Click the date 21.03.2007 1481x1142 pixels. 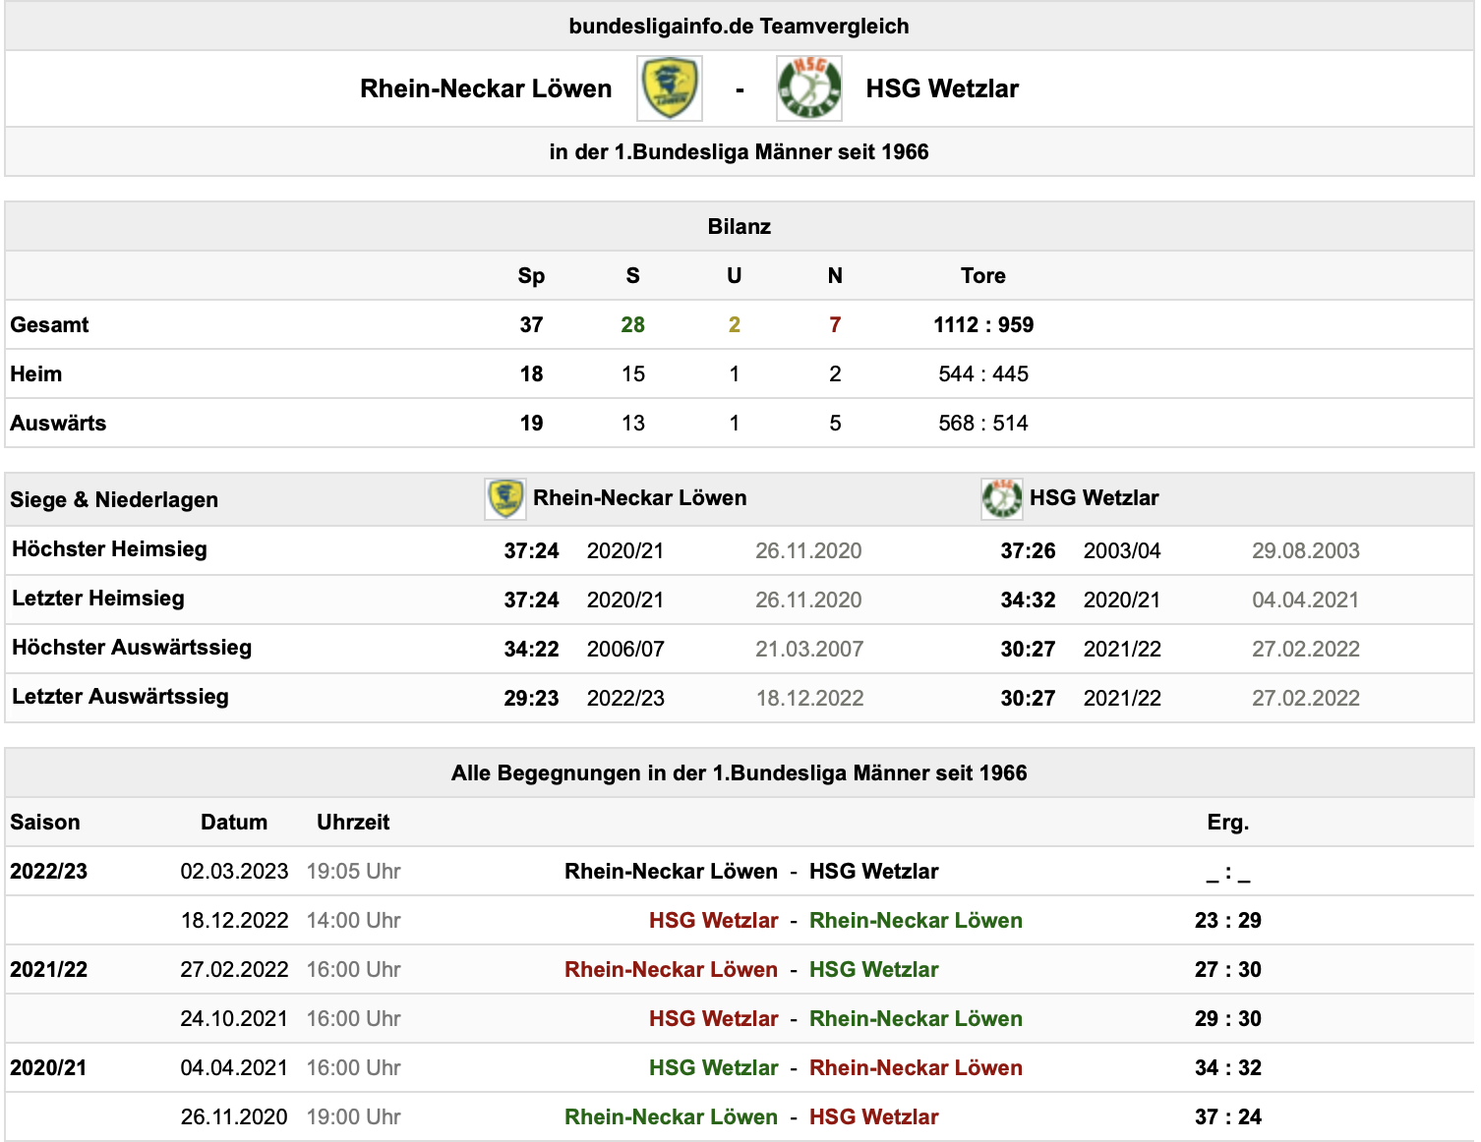pyautogui.click(x=809, y=650)
